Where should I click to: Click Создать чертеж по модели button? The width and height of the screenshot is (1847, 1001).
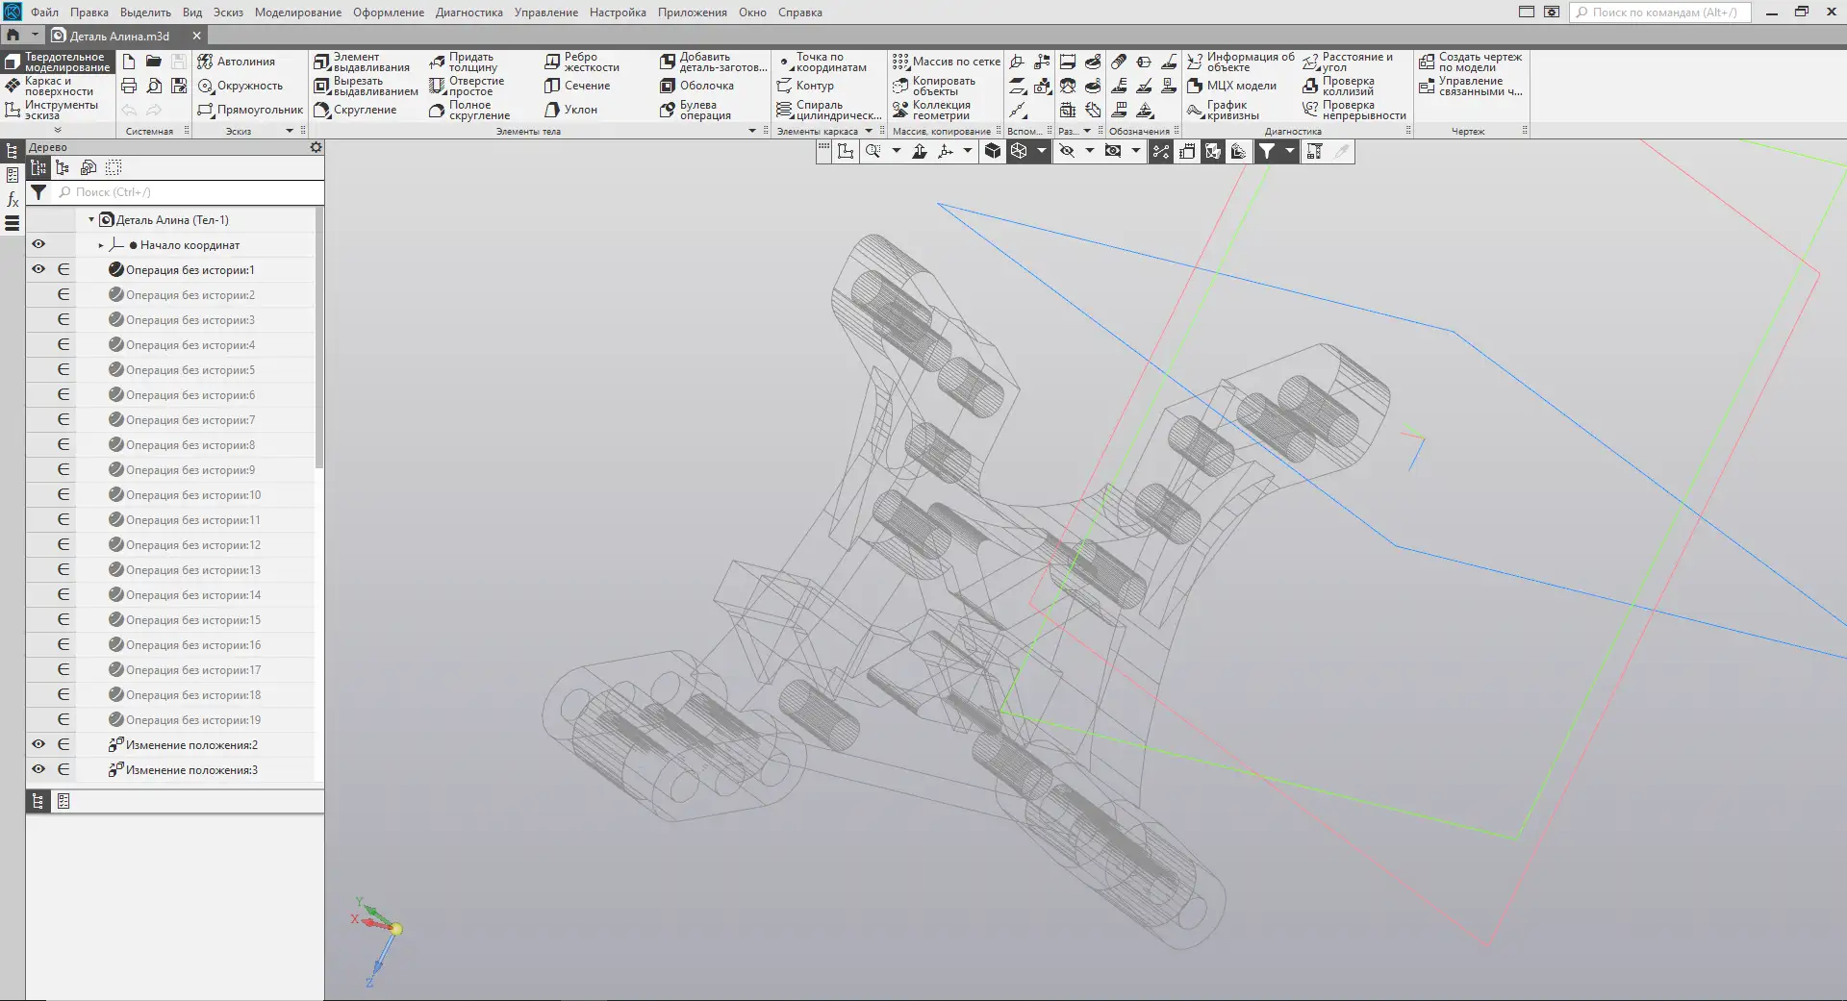(x=1470, y=62)
